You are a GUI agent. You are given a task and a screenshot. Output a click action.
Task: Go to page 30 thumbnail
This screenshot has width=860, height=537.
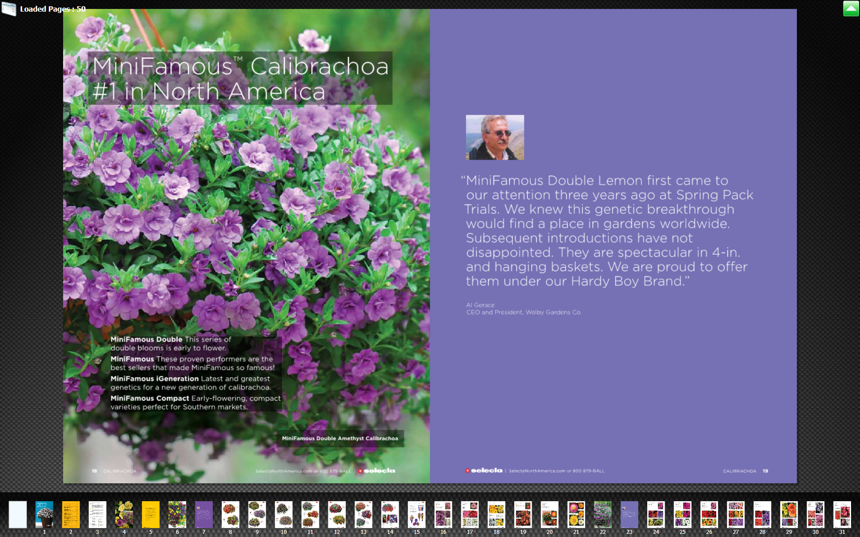[x=816, y=515]
